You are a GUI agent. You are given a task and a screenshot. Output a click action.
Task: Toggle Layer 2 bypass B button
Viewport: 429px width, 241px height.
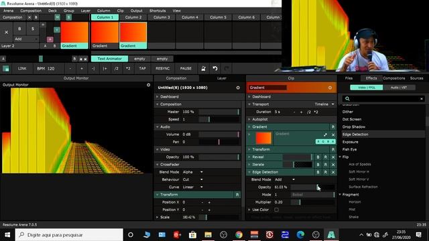coord(19,29)
